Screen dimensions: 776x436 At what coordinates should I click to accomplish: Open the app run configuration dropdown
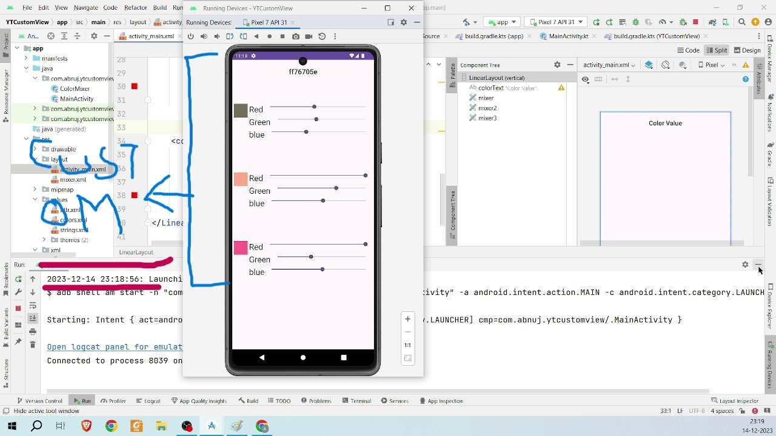(x=502, y=22)
